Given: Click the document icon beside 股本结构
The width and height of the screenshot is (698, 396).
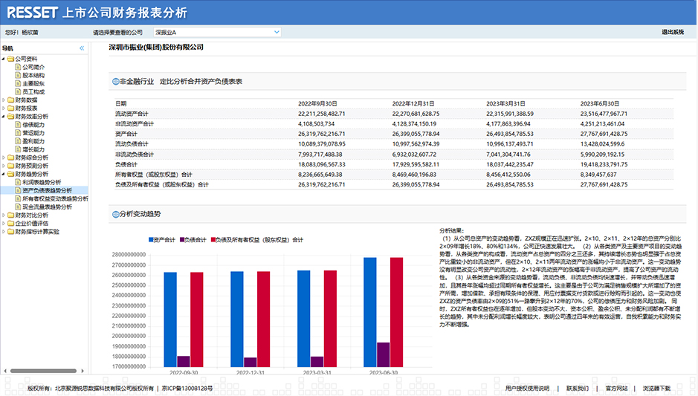Looking at the screenshot, I should (19, 75).
